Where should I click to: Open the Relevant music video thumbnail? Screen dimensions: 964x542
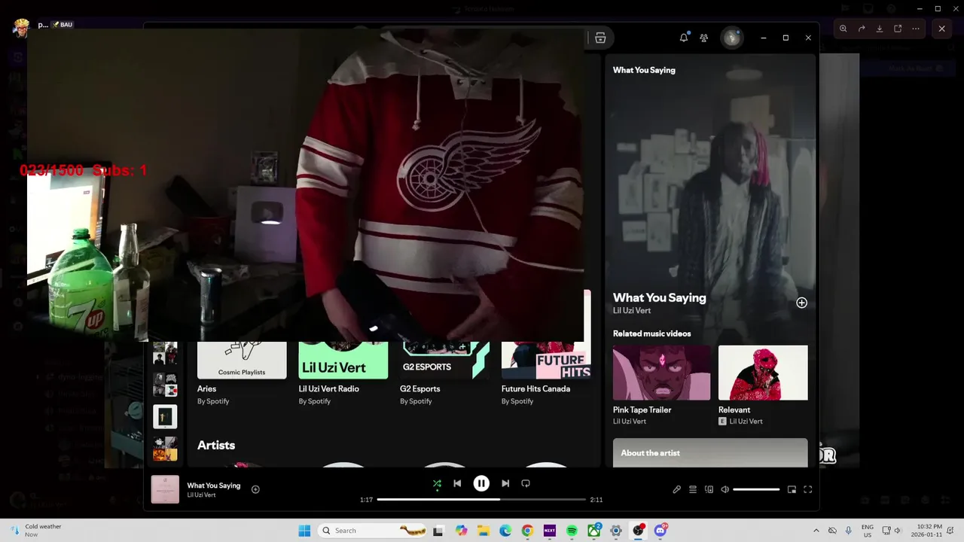click(x=763, y=373)
